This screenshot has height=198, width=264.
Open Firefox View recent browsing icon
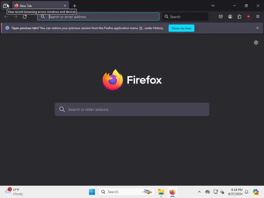(x=5, y=6)
